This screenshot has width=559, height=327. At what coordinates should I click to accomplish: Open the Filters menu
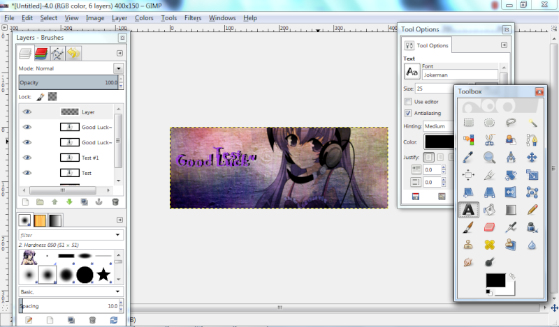coord(193,18)
